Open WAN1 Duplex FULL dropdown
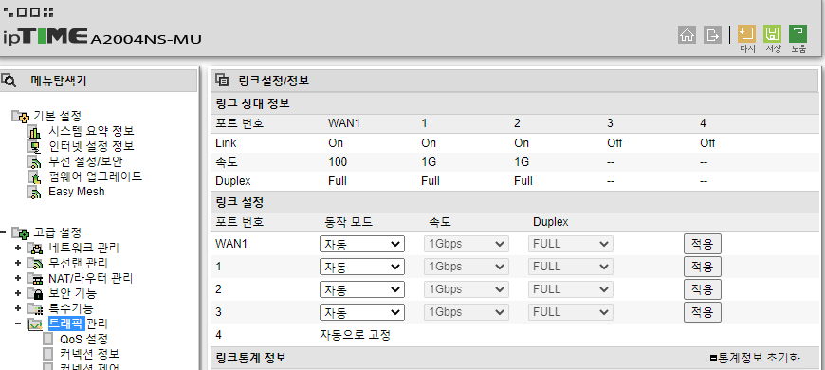This screenshot has width=825, height=370. click(x=571, y=244)
